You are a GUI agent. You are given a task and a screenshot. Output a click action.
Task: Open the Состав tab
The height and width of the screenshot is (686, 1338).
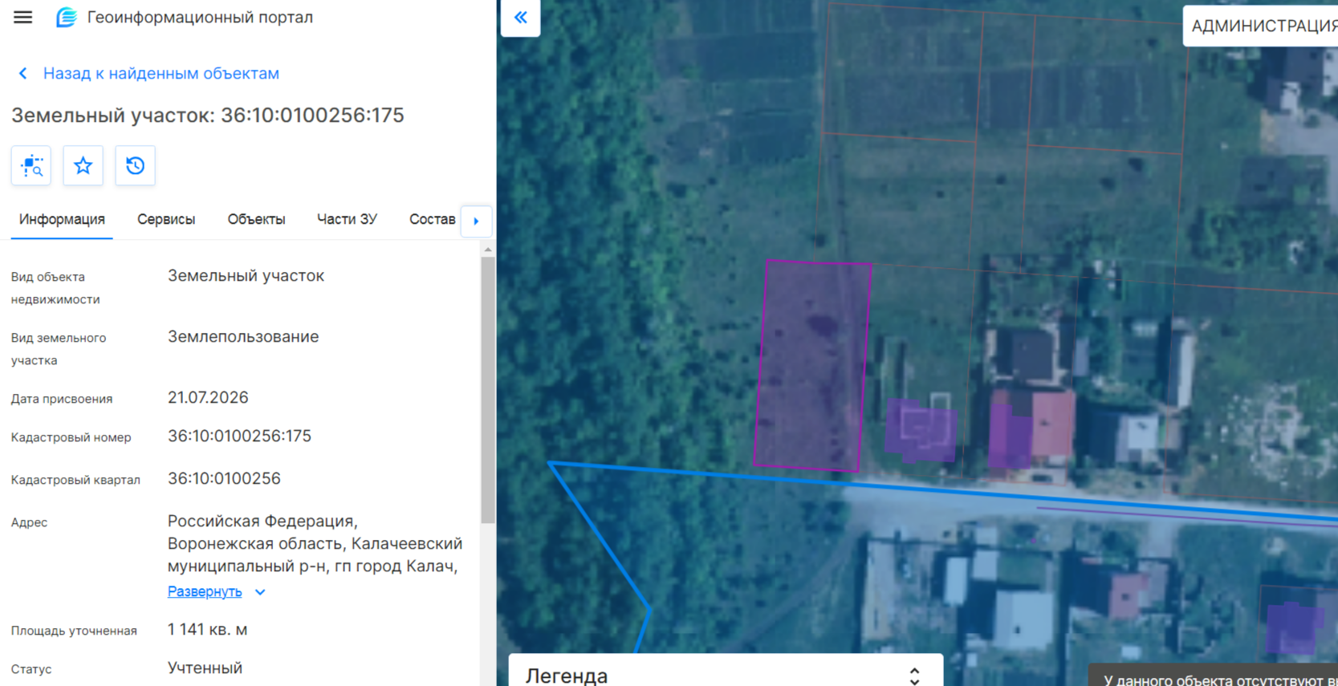[432, 220]
